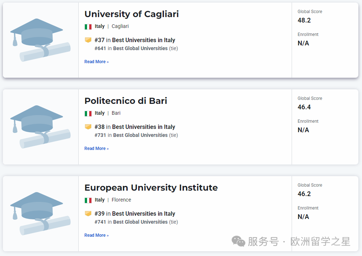Image resolution: width=362 pixels, height=256 pixels.
Task: Open the Politecnico di Bari title link
Action: click(126, 101)
